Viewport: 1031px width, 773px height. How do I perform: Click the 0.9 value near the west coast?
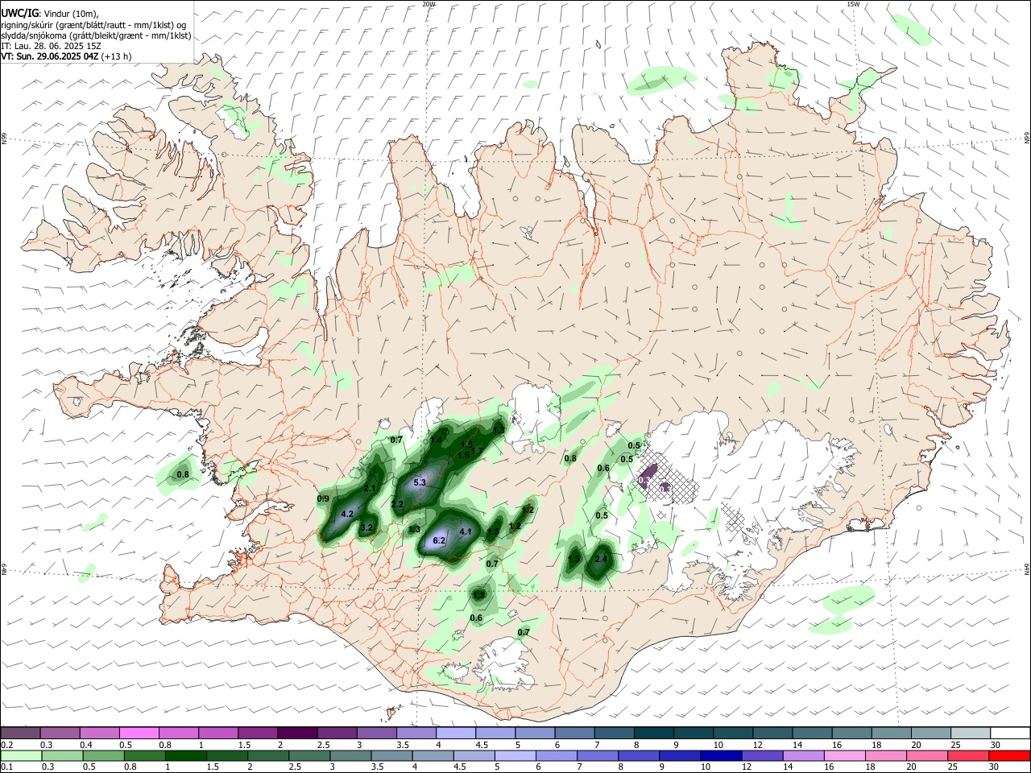point(324,499)
